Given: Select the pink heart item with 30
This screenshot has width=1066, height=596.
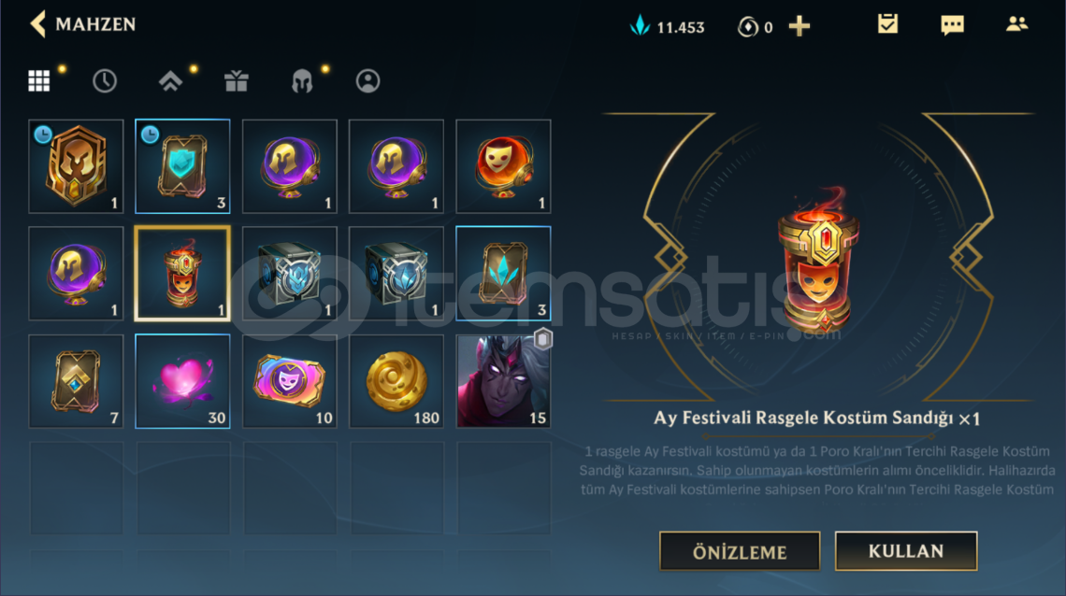Looking at the screenshot, I should coord(183,381).
